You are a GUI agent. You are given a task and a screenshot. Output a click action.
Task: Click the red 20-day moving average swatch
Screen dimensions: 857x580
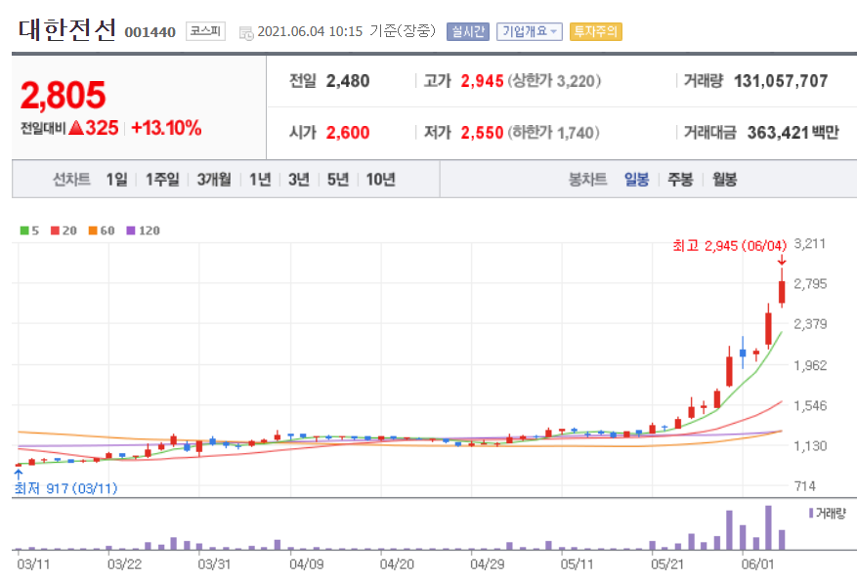point(55,230)
